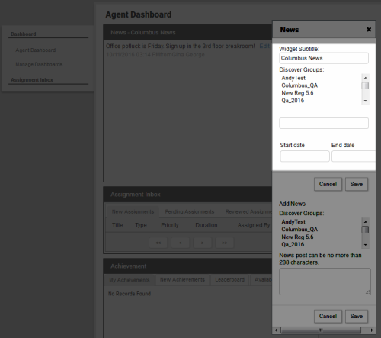Select AndyTest in the top Discover Groups list
This screenshot has height=338, width=381.
pos(293,78)
